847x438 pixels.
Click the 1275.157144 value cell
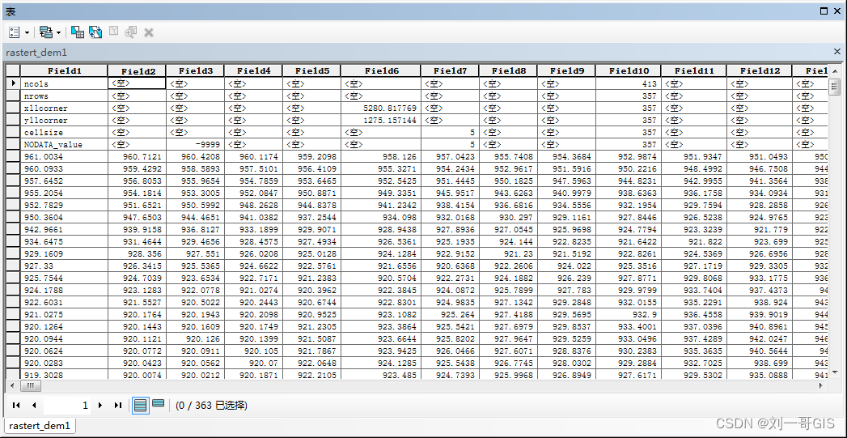tap(381, 121)
